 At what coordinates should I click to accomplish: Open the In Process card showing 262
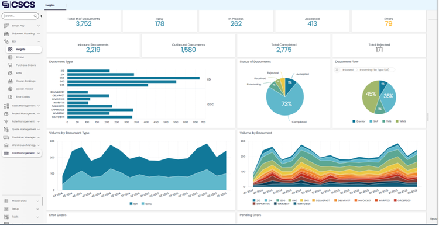coord(236,21)
